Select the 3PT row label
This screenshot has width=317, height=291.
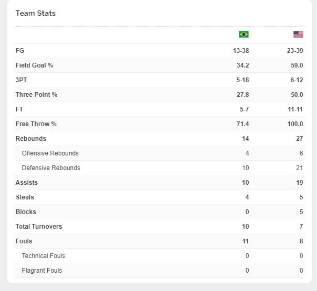22,80
